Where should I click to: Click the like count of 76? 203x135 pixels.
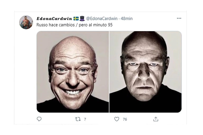pos(125,119)
